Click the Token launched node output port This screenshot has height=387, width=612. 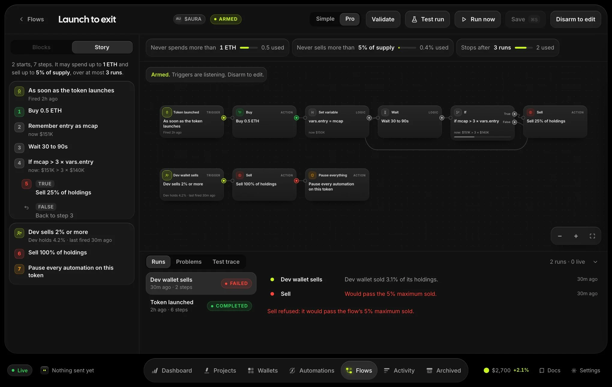(223, 118)
